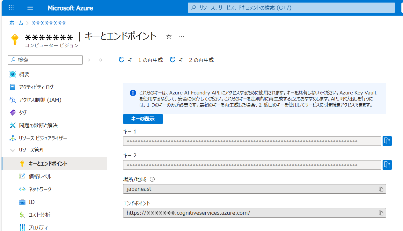Go to ホーム breadcrumb link
403x231 pixels.
coord(16,23)
